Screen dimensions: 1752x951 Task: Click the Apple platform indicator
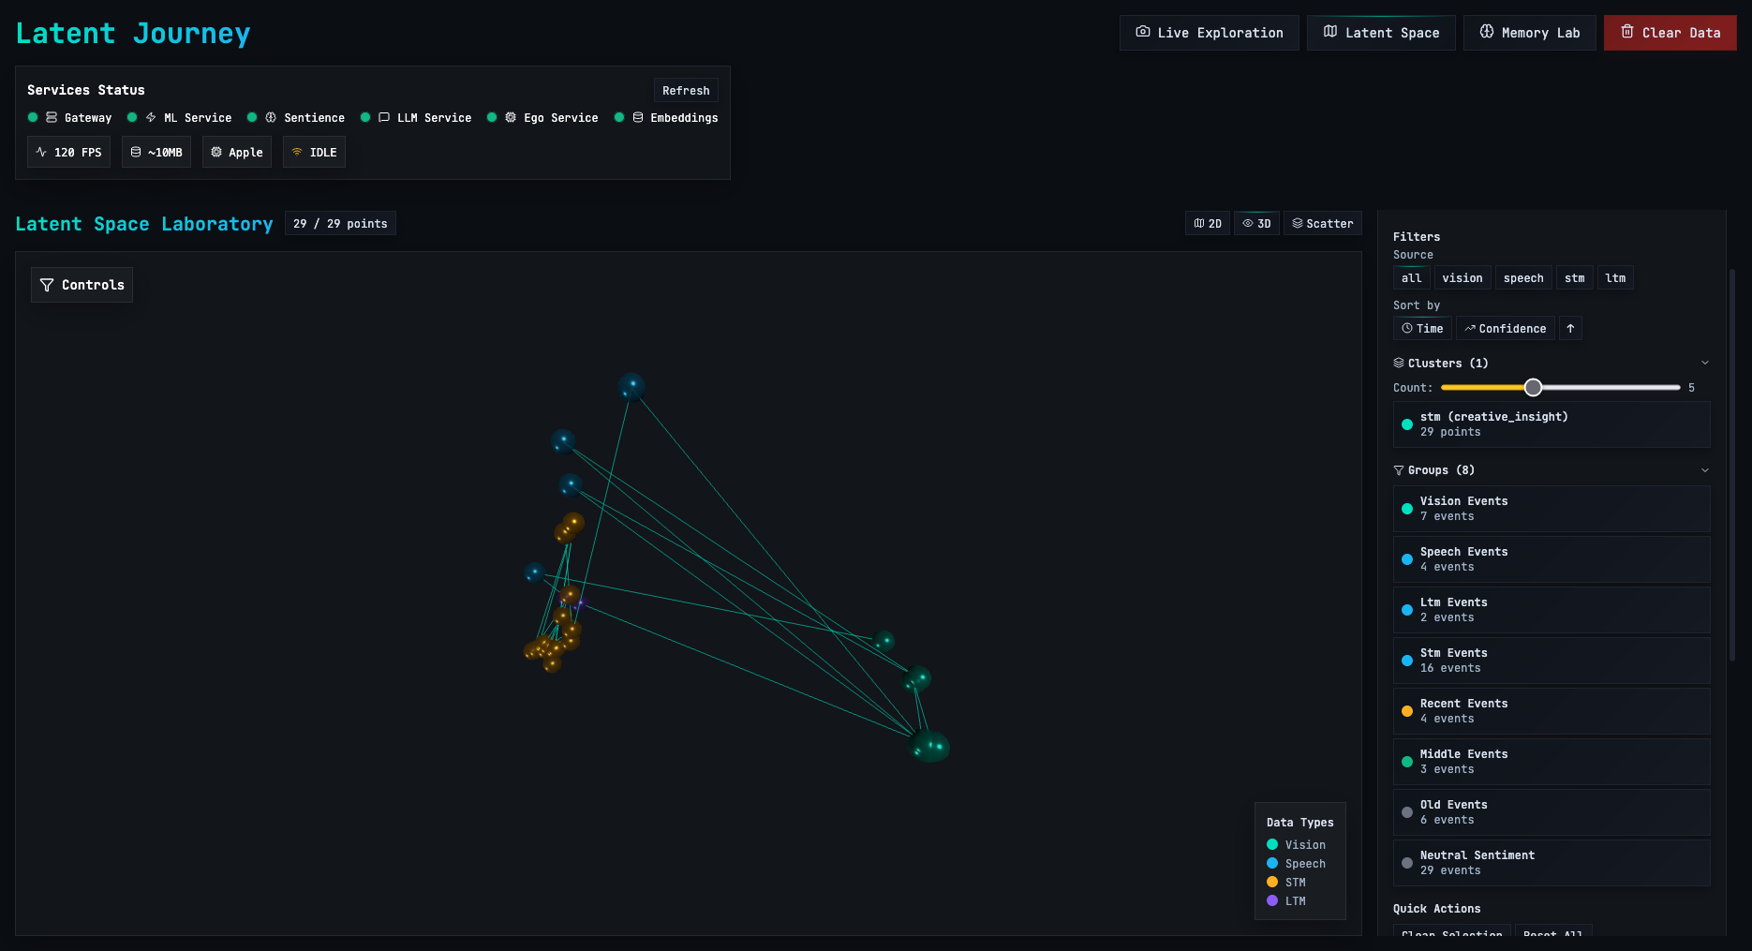coord(236,151)
